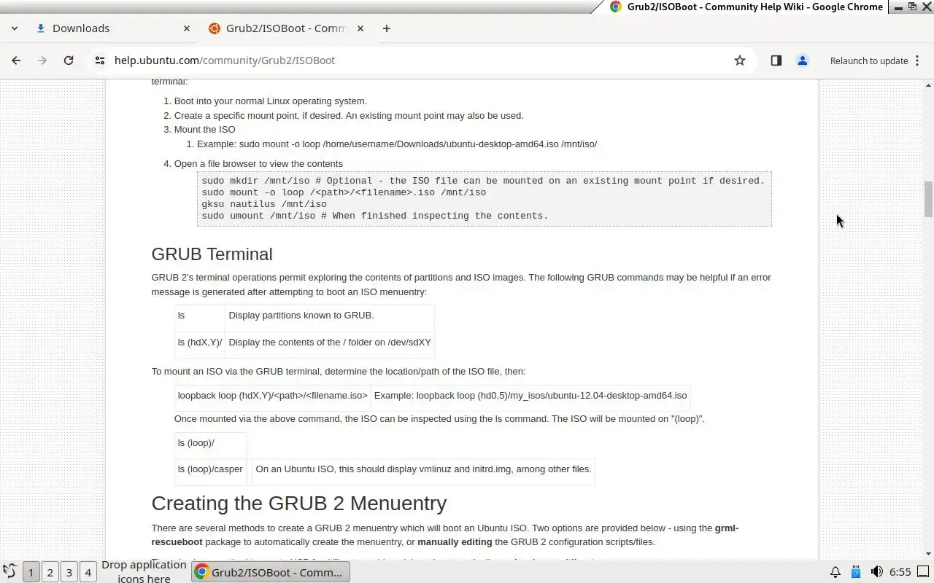Click 'sudo umount /mnt/iso' code line

(x=375, y=216)
